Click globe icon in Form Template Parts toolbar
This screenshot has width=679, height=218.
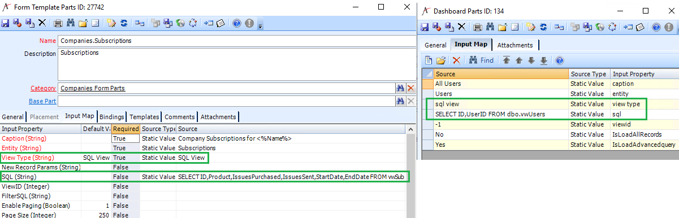[181, 23]
